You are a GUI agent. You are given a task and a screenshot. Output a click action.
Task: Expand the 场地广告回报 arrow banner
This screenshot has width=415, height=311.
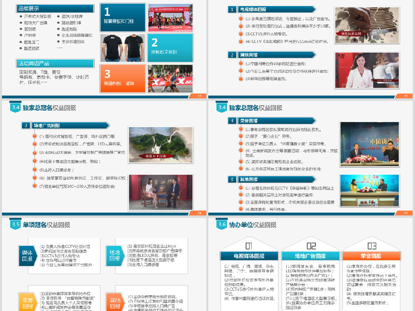coord(69,125)
